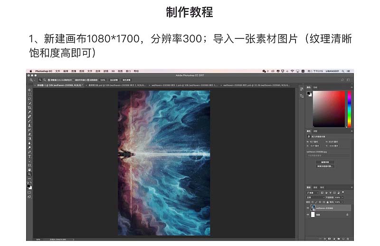380x246 pixels.
Task: Click the 100% zoom button
Action: pos(103,80)
